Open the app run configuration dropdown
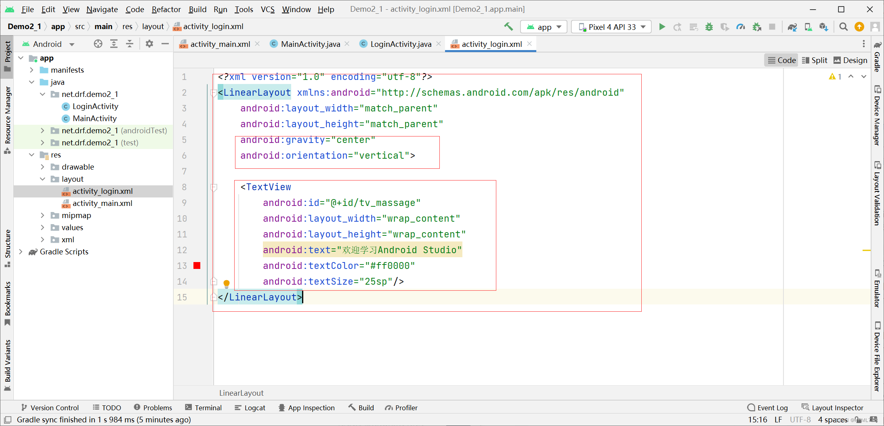 pos(544,27)
